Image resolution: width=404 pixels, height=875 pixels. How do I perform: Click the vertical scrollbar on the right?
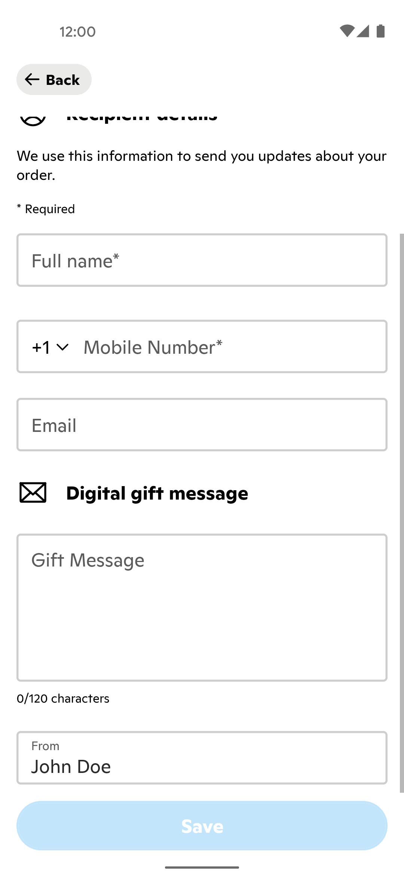tap(402, 512)
